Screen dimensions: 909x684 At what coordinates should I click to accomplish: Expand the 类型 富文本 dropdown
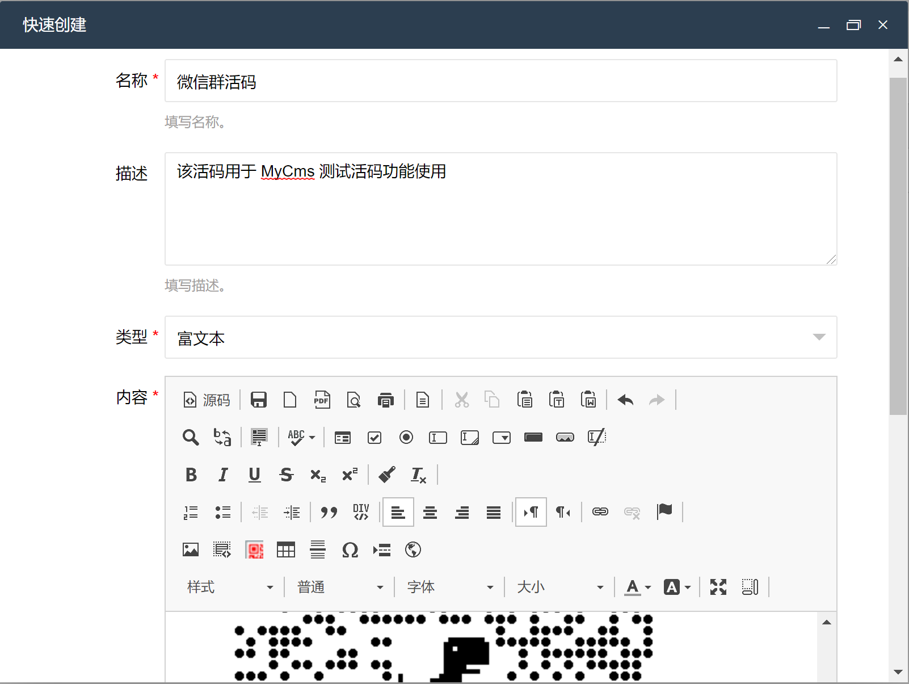(x=501, y=338)
